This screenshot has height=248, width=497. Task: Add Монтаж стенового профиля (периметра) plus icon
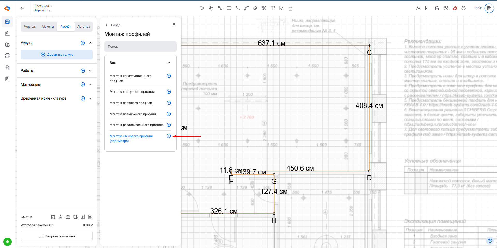[x=169, y=136]
